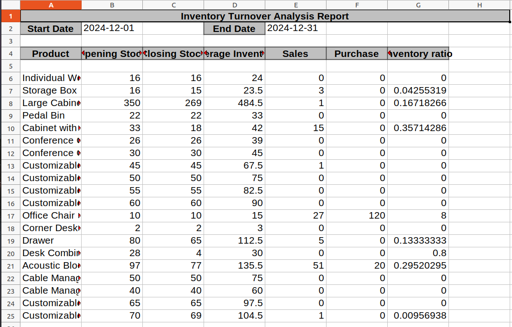
Task: Select the column A header
Action: click(51, 5)
